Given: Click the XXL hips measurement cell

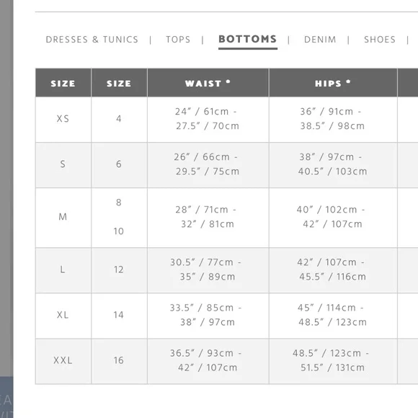Looking at the screenshot, I should click(333, 361).
